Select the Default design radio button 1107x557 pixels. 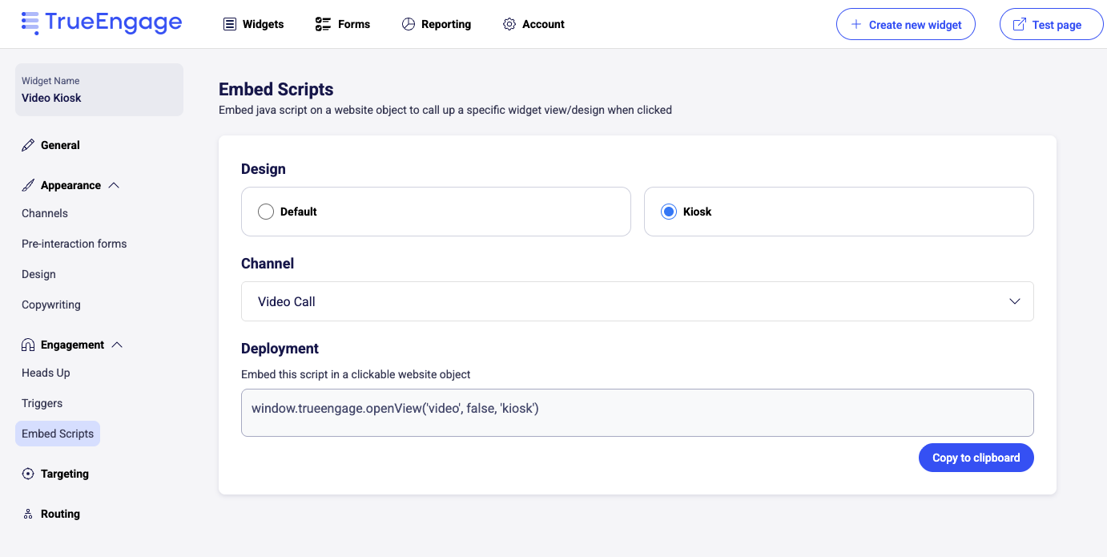click(x=266, y=212)
